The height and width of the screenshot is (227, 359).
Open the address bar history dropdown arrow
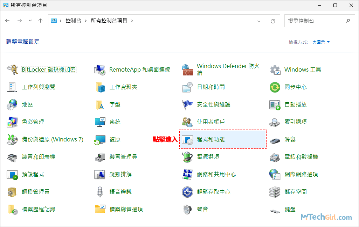[x=259, y=21]
